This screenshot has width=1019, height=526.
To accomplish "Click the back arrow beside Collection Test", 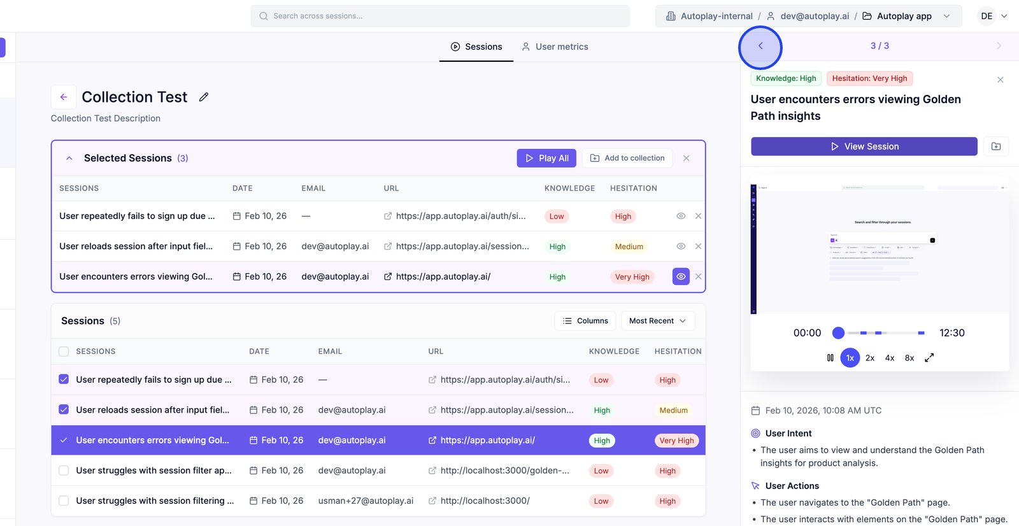I will 64,97.
